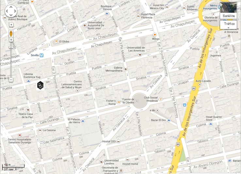Click the my-location button below pan control
This screenshot has width=241, height=174.
(11, 25)
